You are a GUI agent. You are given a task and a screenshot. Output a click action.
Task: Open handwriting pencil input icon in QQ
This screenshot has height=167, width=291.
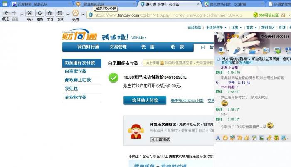(254, 138)
